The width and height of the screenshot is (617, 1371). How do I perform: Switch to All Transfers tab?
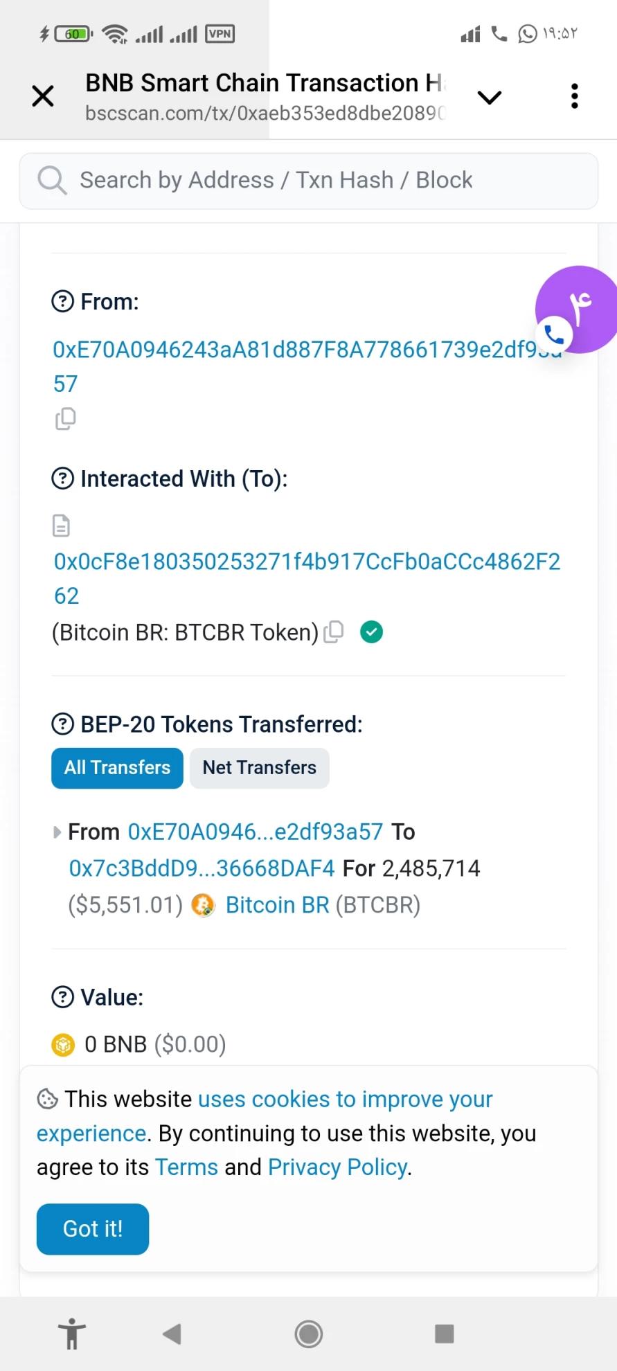pos(117,768)
